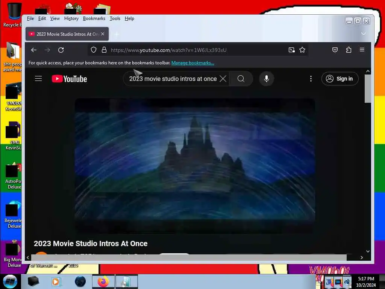Click the horizontal scrollbar right arrow
Screen dimensions: 385x289
coord(361,257)
